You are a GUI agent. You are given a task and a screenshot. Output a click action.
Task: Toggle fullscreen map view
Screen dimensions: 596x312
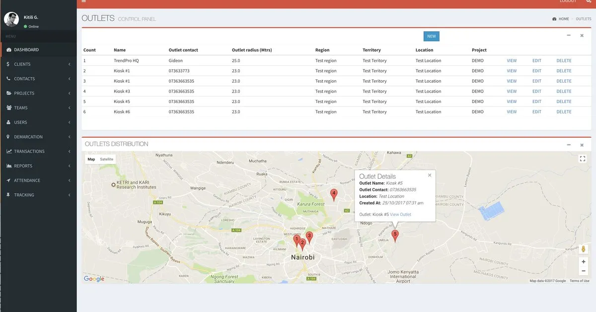(583, 158)
